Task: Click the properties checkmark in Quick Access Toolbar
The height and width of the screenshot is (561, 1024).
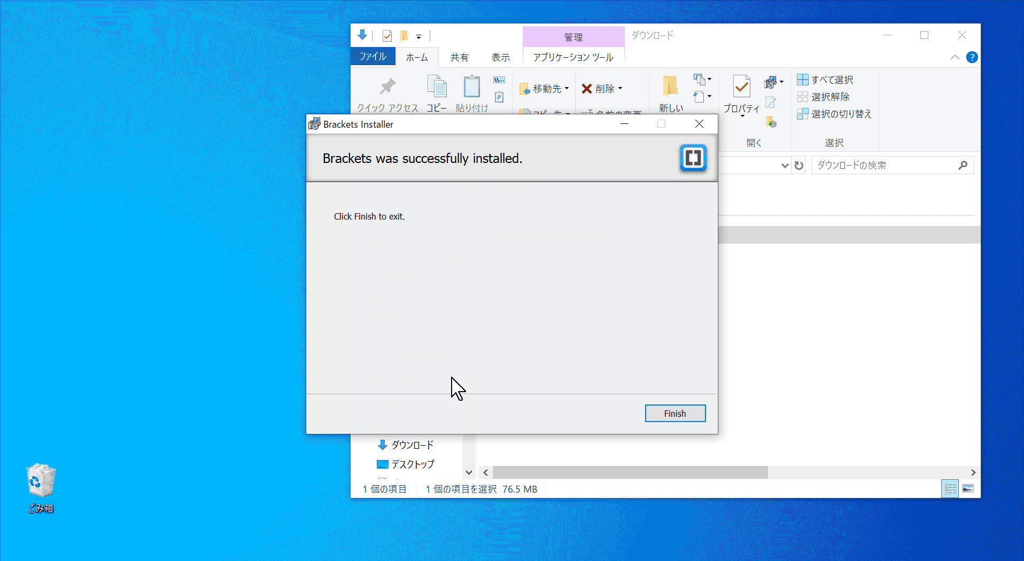Action: [x=387, y=36]
